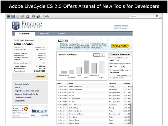Click the Dining bar in the chart
The height and width of the screenshot is (126, 168).
tap(79, 70)
